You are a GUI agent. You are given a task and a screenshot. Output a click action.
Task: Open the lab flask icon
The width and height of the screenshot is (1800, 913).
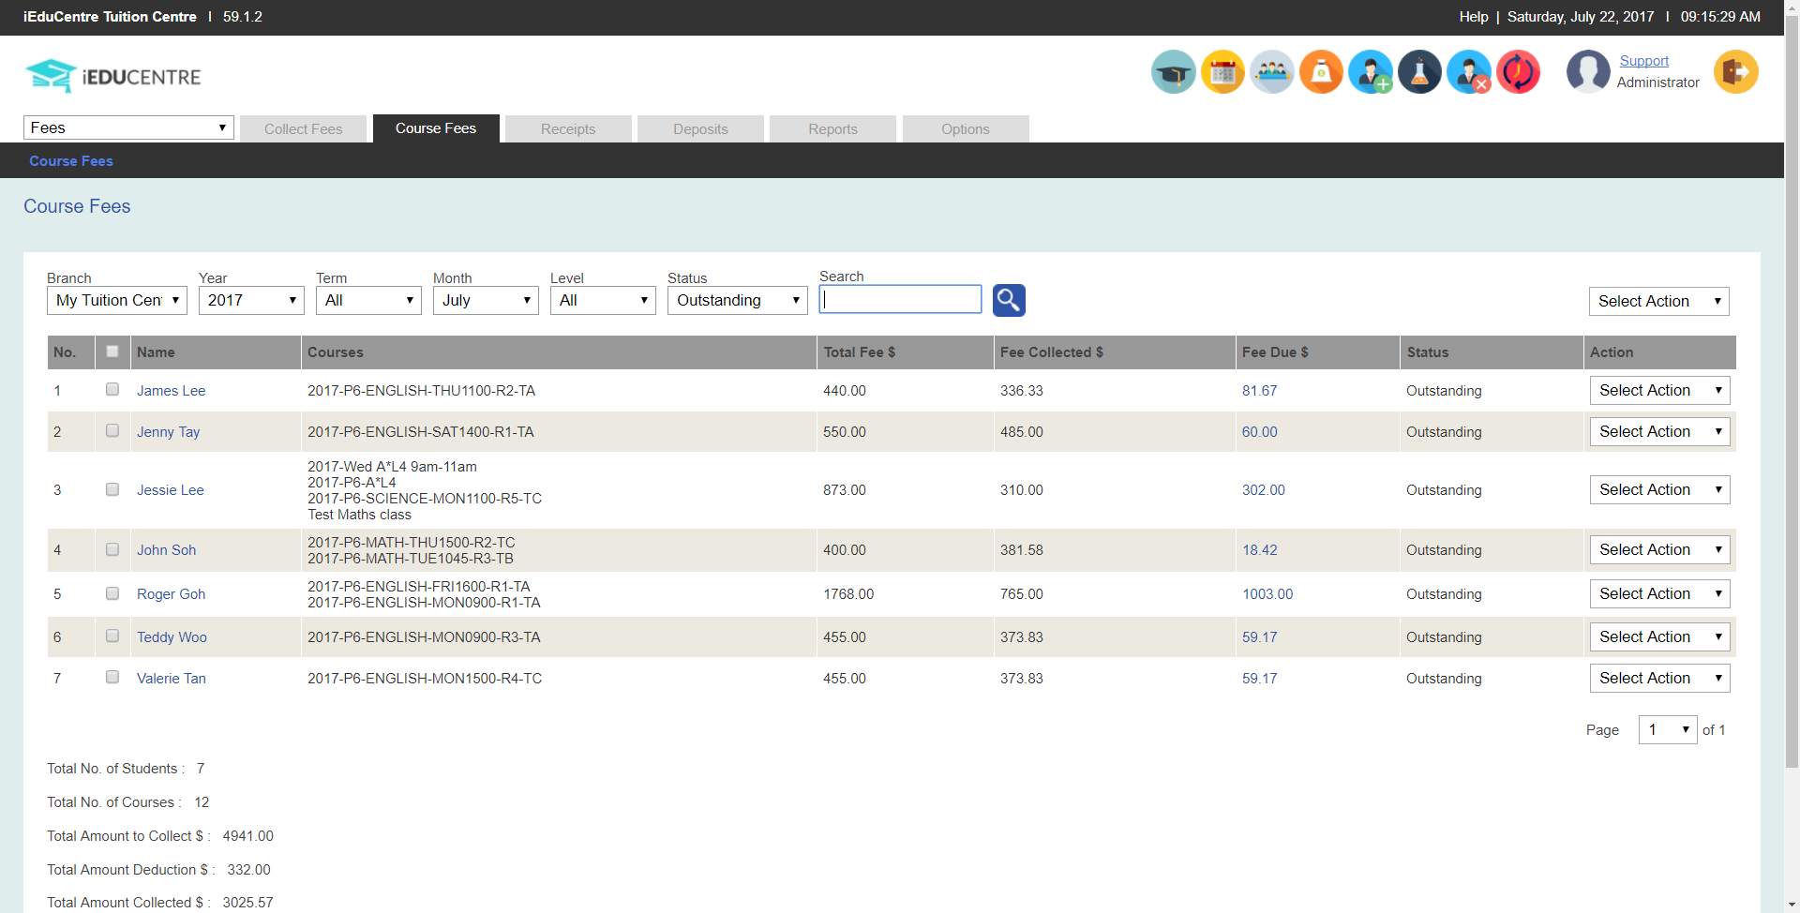pos(1419,72)
